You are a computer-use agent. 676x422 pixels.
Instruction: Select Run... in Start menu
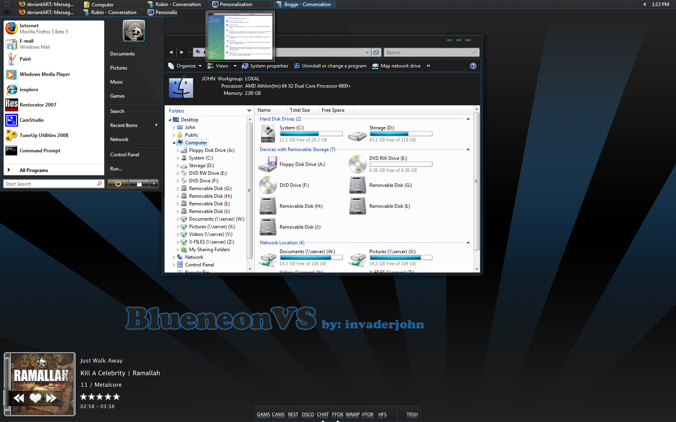tap(116, 169)
